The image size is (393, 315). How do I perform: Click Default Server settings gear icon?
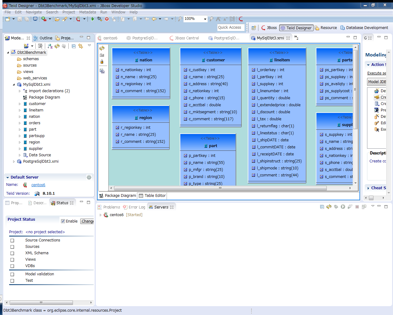pyautogui.click(x=89, y=177)
